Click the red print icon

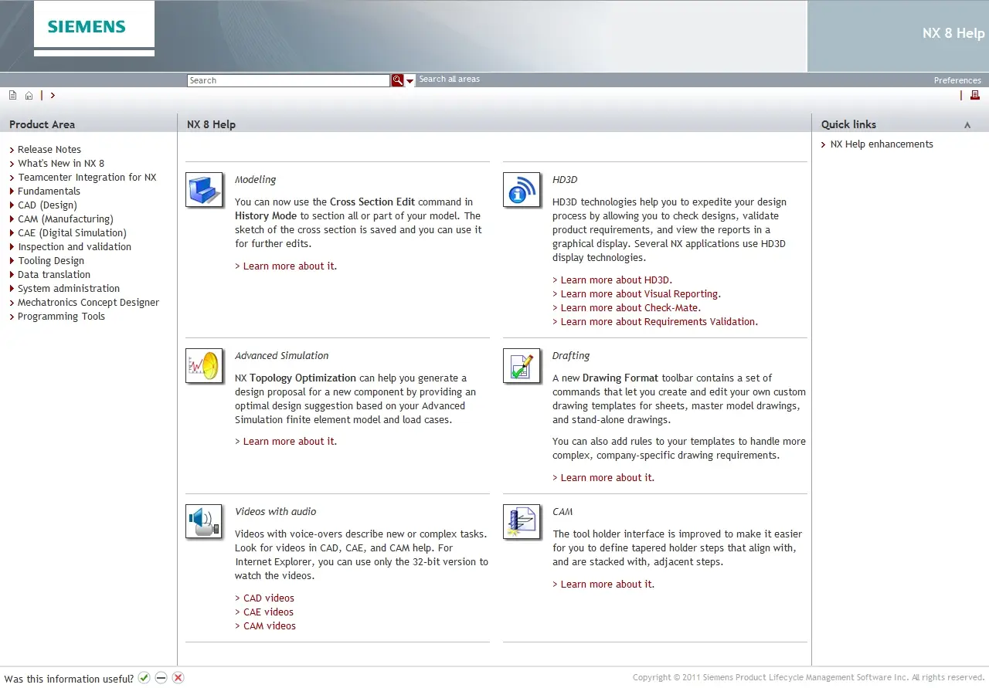point(975,95)
